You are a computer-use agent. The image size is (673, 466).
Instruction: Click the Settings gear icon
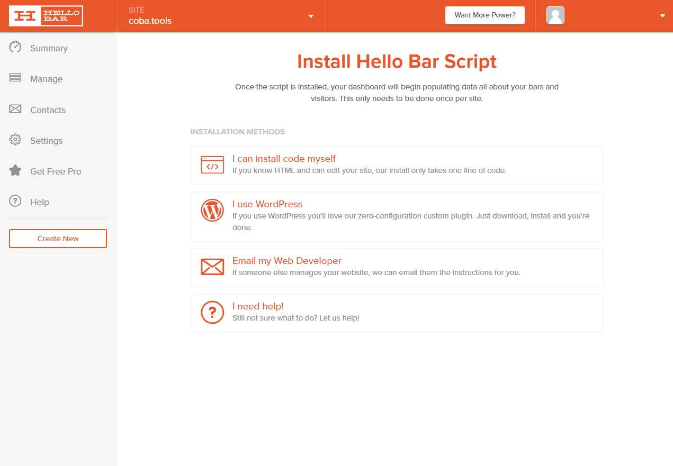pos(15,140)
